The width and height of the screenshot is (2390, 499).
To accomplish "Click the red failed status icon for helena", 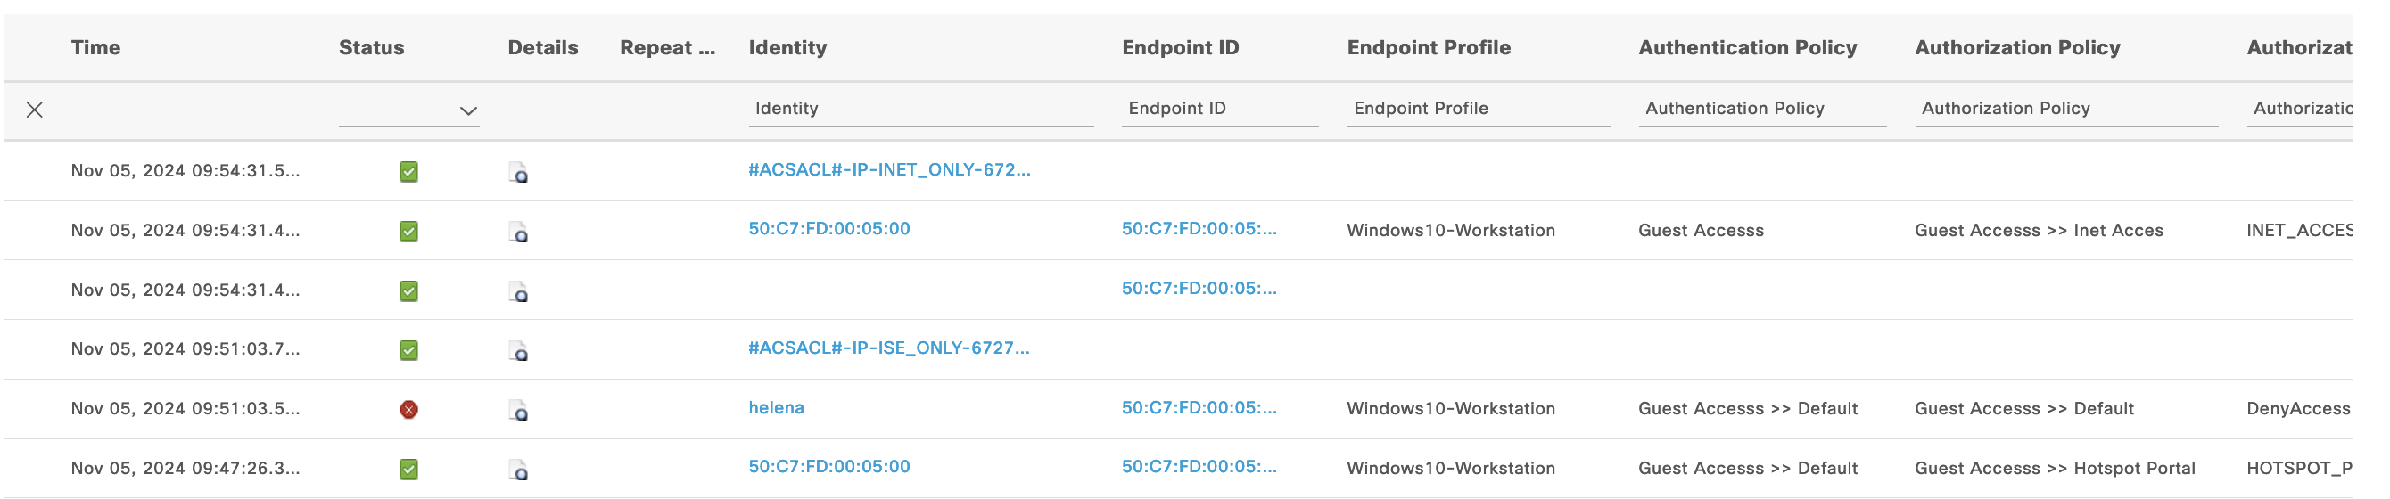I will pos(408,409).
